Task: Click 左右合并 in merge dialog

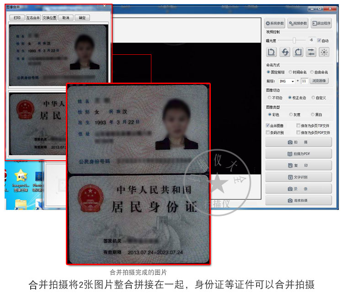Action: coord(33,18)
